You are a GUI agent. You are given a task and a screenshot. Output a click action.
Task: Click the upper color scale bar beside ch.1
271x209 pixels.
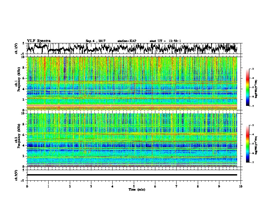click(x=247, y=87)
